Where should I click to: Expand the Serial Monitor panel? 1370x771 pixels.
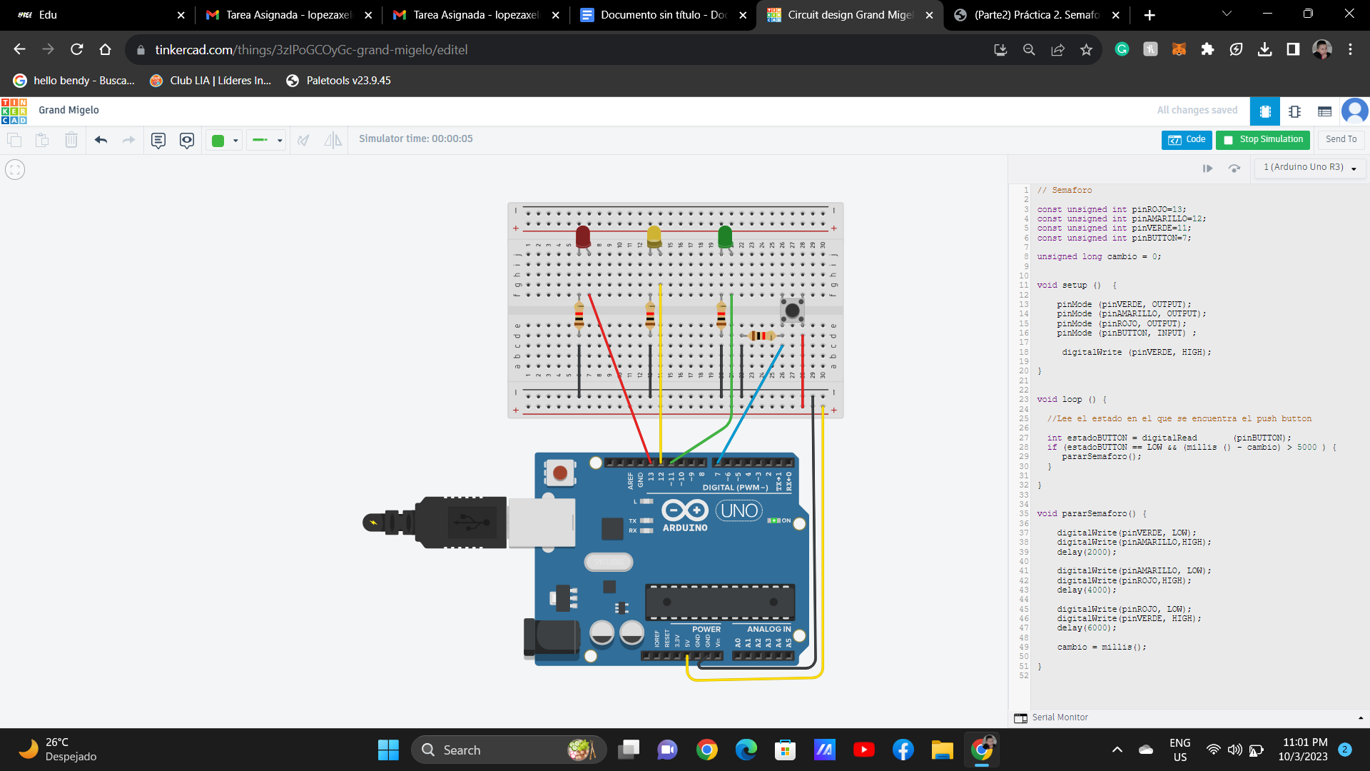tap(1060, 717)
